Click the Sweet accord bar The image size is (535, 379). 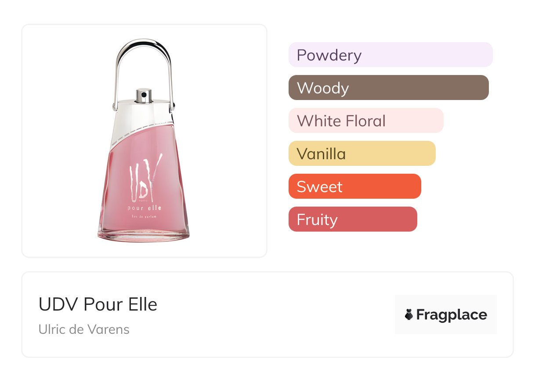(354, 186)
